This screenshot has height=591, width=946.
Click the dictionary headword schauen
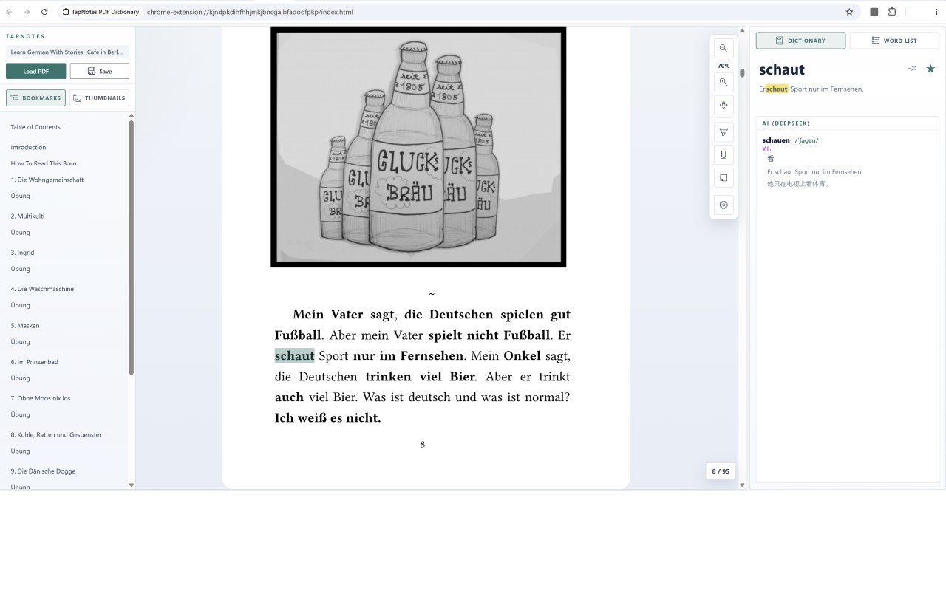776,140
